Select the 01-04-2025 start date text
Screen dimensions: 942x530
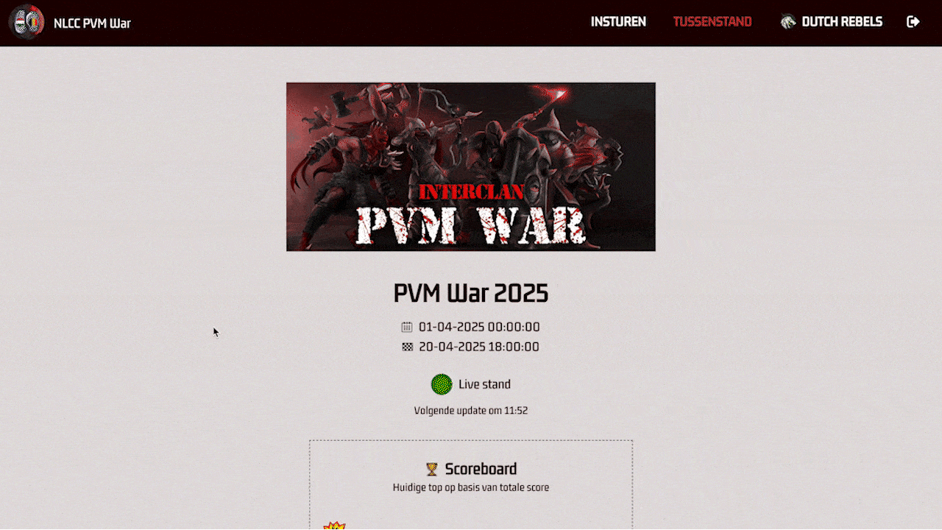point(479,327)
